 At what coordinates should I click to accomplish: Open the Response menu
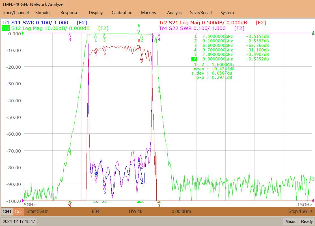(69, 13)
